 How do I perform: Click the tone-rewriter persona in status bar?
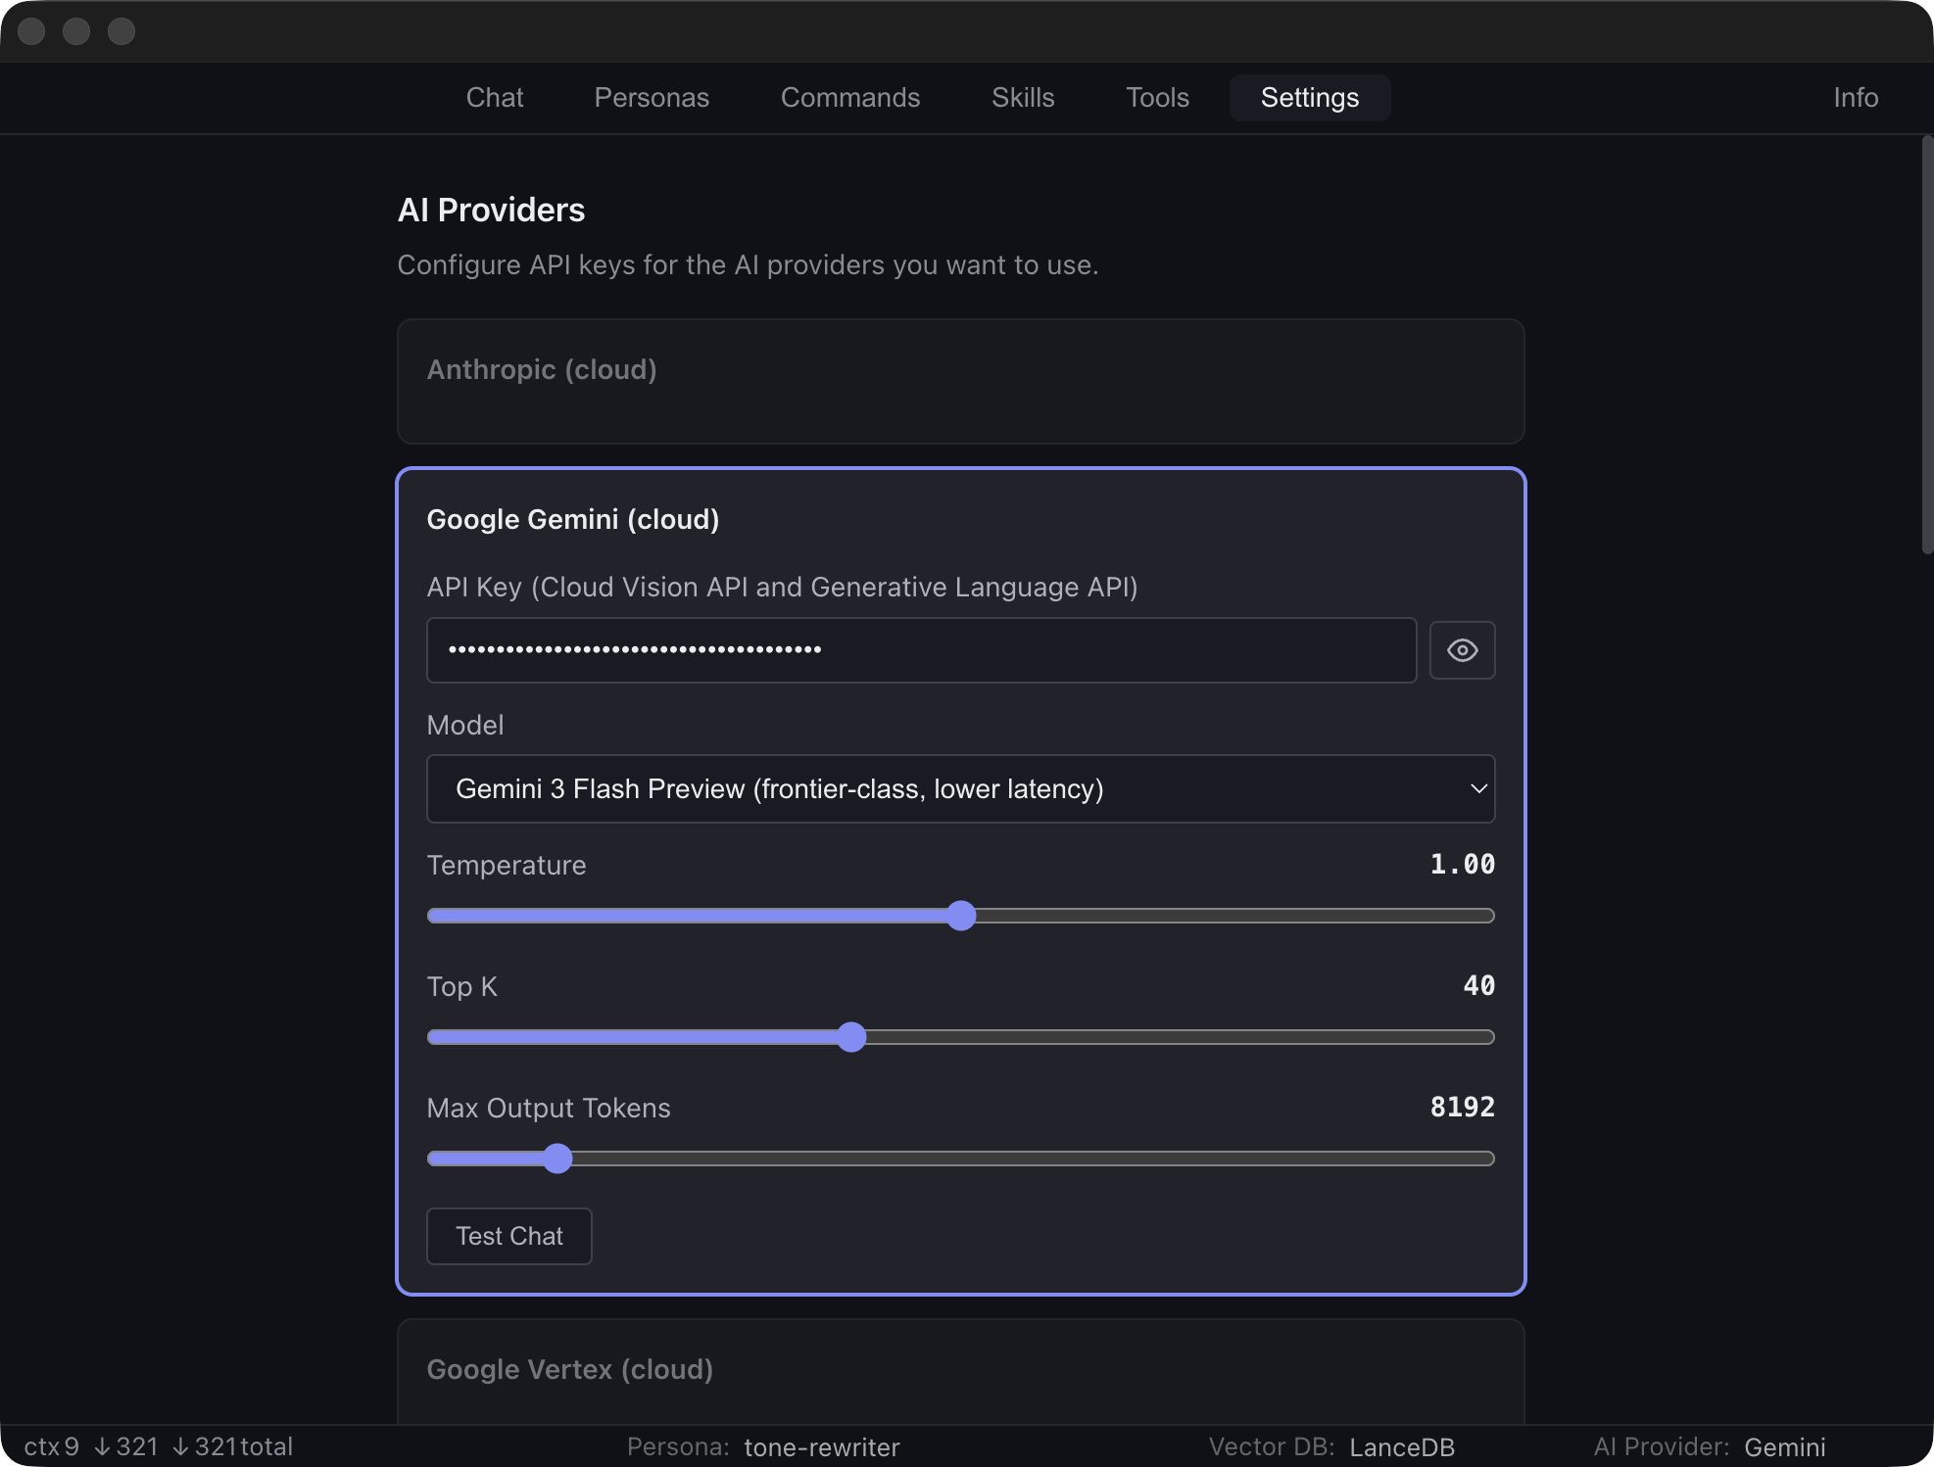pyautogui.click(x=821, y=1446)
